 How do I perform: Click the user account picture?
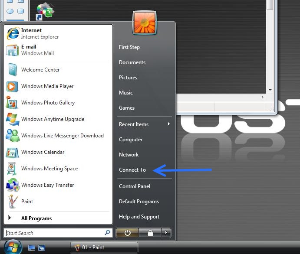[x=145, y=23]
